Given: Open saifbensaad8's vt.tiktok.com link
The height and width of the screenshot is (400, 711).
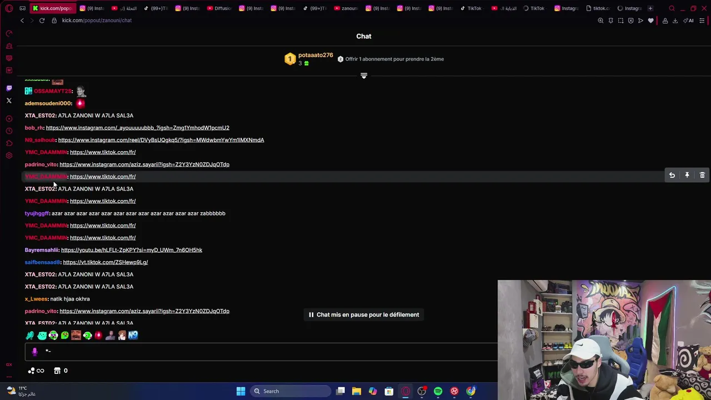Looking at the screenshot, I should pyautogui.click(x=105, y=262).
